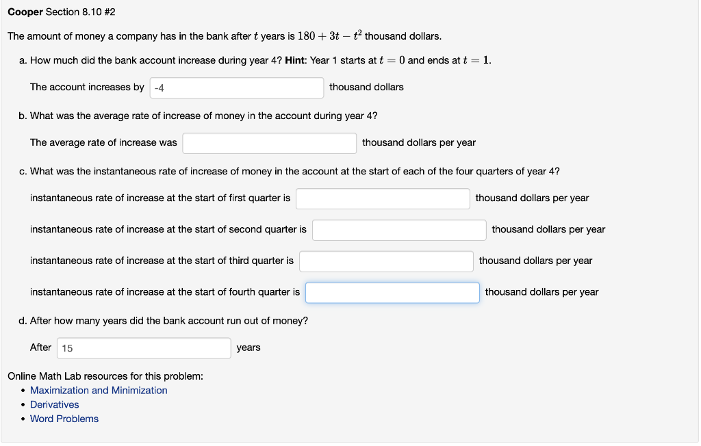Select the third quarter rate answer box
The width and height of the screenshot is (701, 446).
pyautogui.click(x=385, y=261)
